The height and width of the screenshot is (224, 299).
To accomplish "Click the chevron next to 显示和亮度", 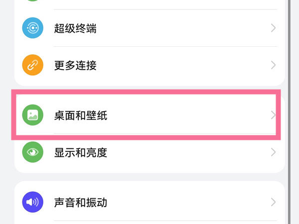I will point(273,152).
